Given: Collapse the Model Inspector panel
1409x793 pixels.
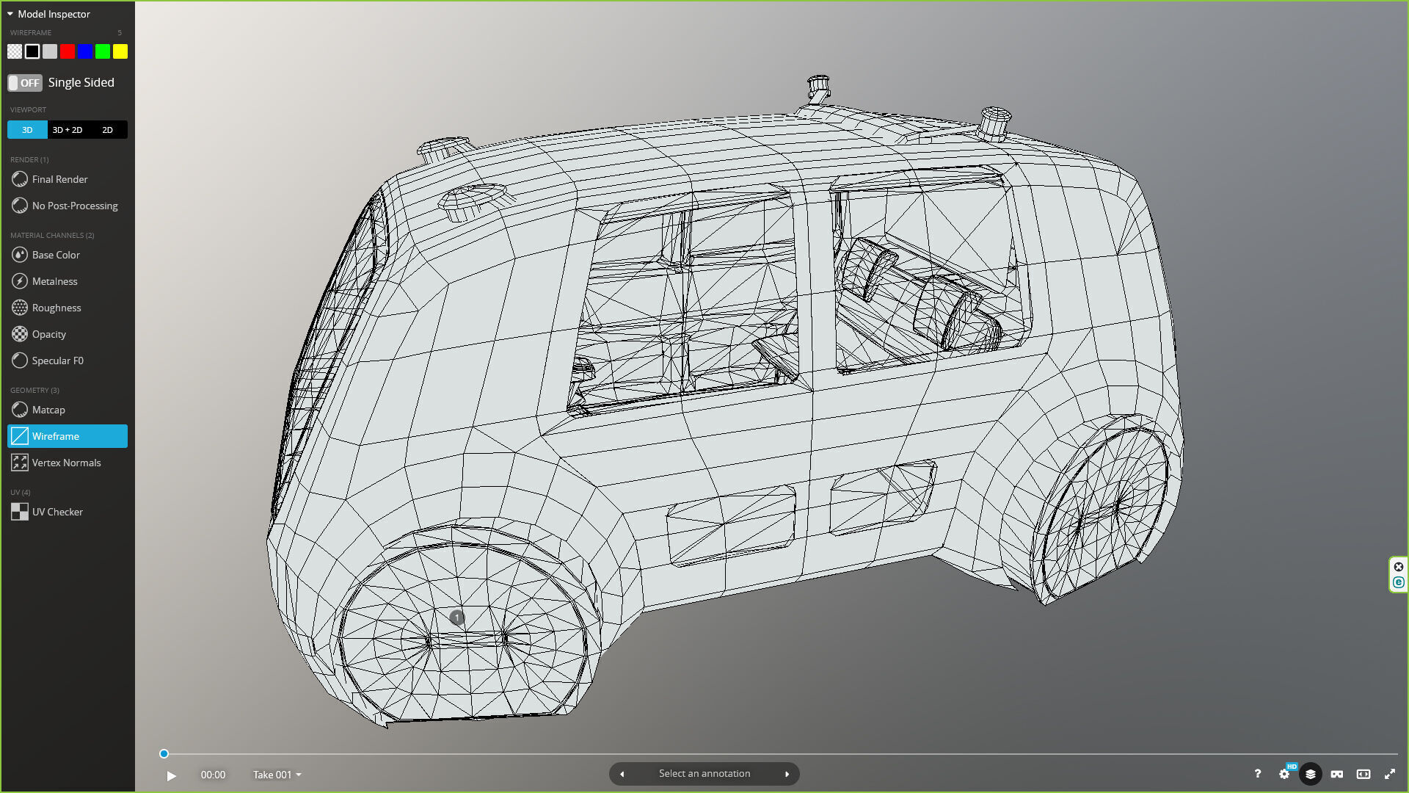Looking at the screenshot, I should coord(10,14).
